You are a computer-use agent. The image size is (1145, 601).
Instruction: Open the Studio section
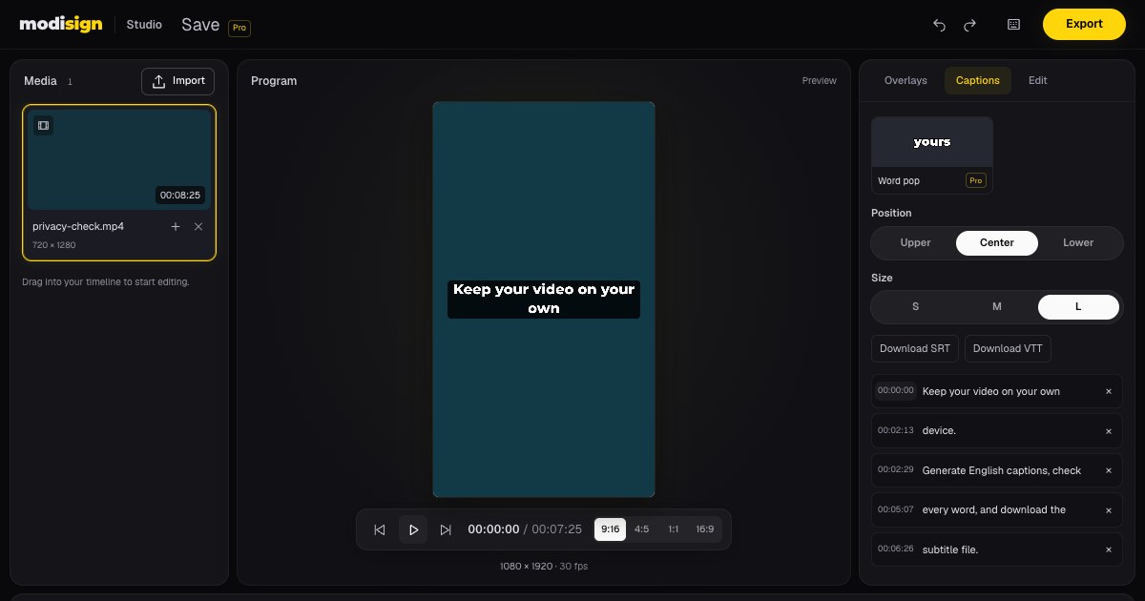click(x=144, y=25)
